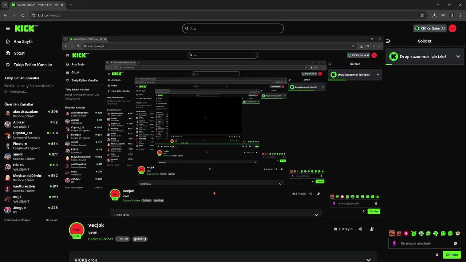The image size is (466, 262).
Task: Open the Sadece Sohbet category link under 'vecjok yayın'
Action: pos(100,239)
